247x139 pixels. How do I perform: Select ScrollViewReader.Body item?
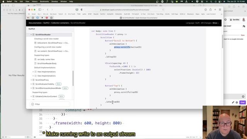[x=47, y=63]
